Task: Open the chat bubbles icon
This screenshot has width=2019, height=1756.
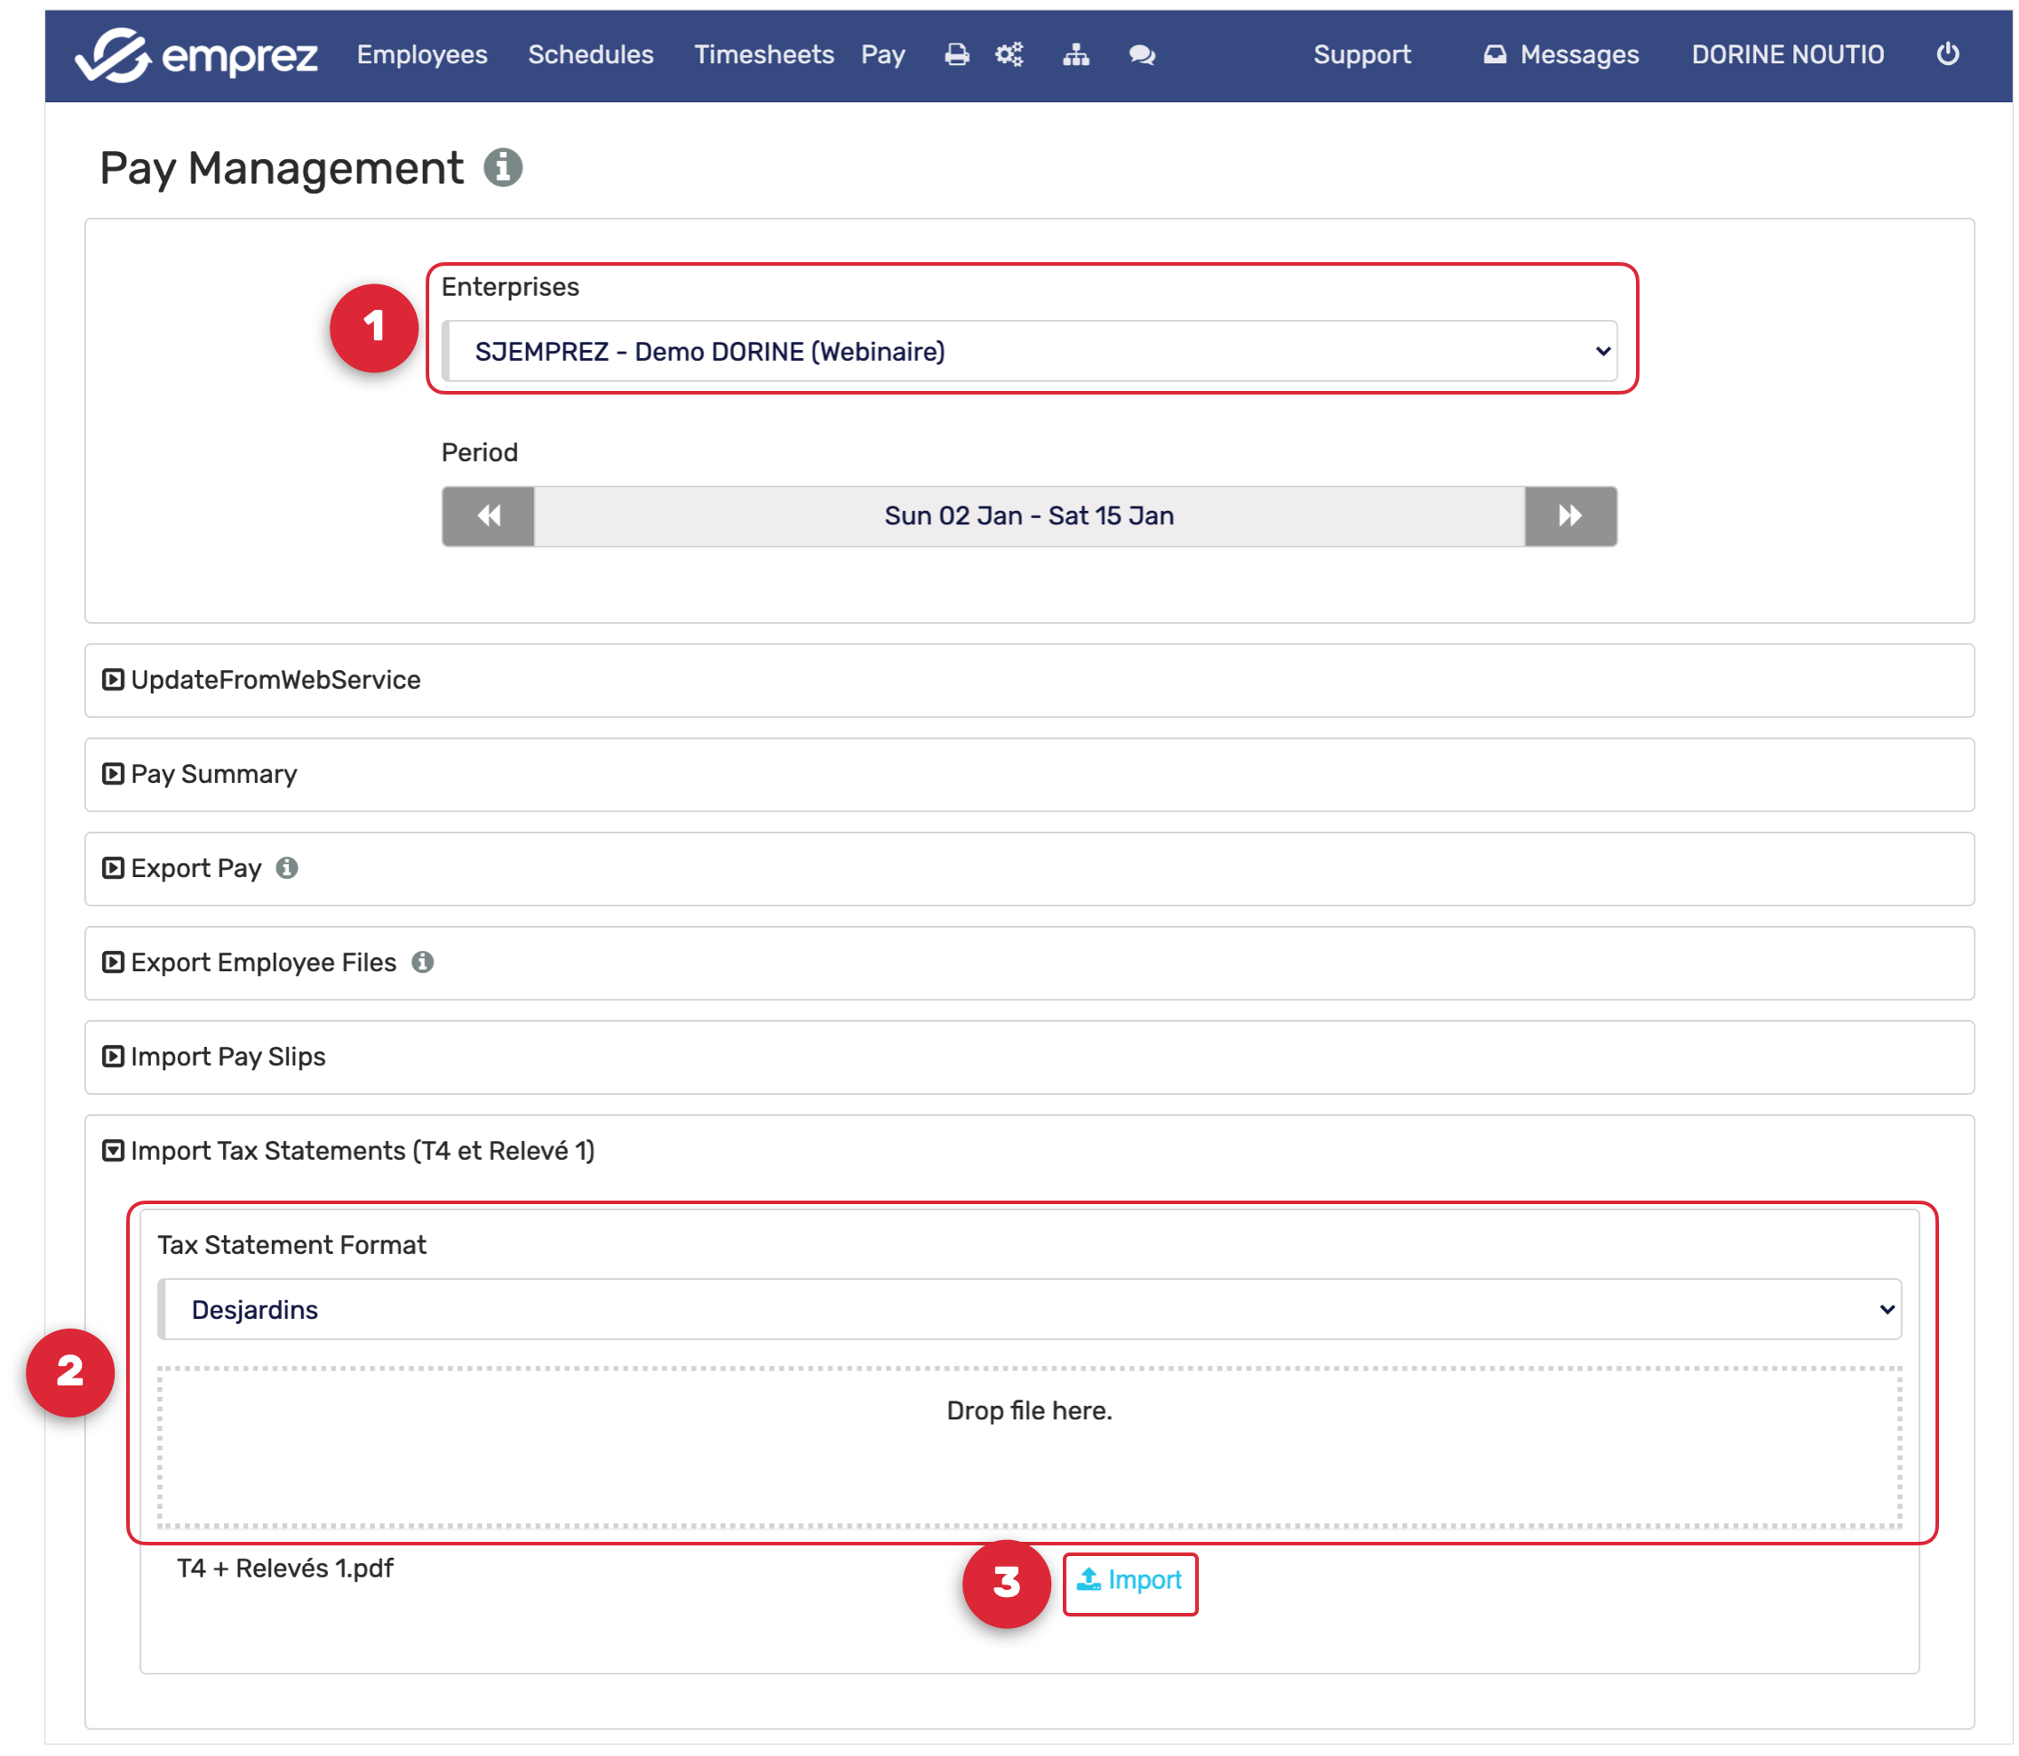Action: [1141, 55]
